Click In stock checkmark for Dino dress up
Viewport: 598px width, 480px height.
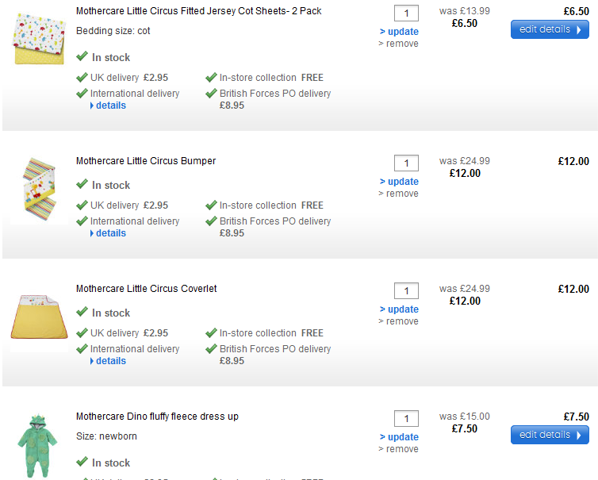pos(82,462)
